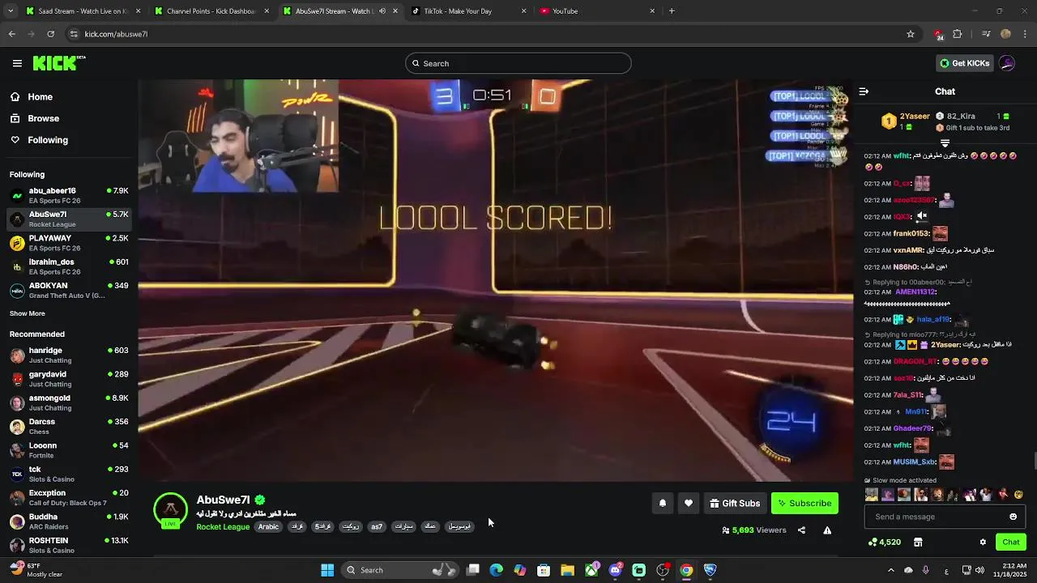Open asmongold recommended channel
The width and height of the screenshot is (1037, 583).
pyautogui.click(x=69, y=402)
